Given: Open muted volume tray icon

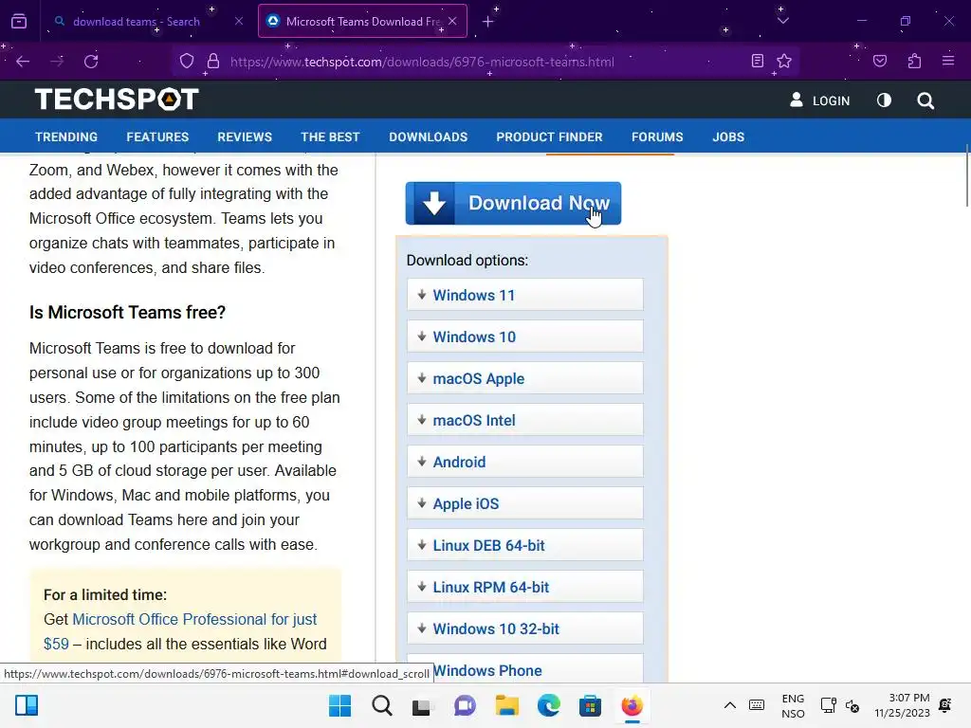Looking at the screenshot, I should 852,705.
